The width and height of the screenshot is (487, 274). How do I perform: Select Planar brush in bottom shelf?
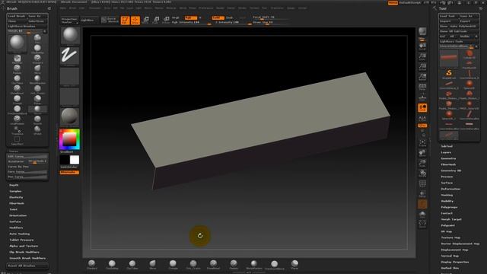pos(294,265)
